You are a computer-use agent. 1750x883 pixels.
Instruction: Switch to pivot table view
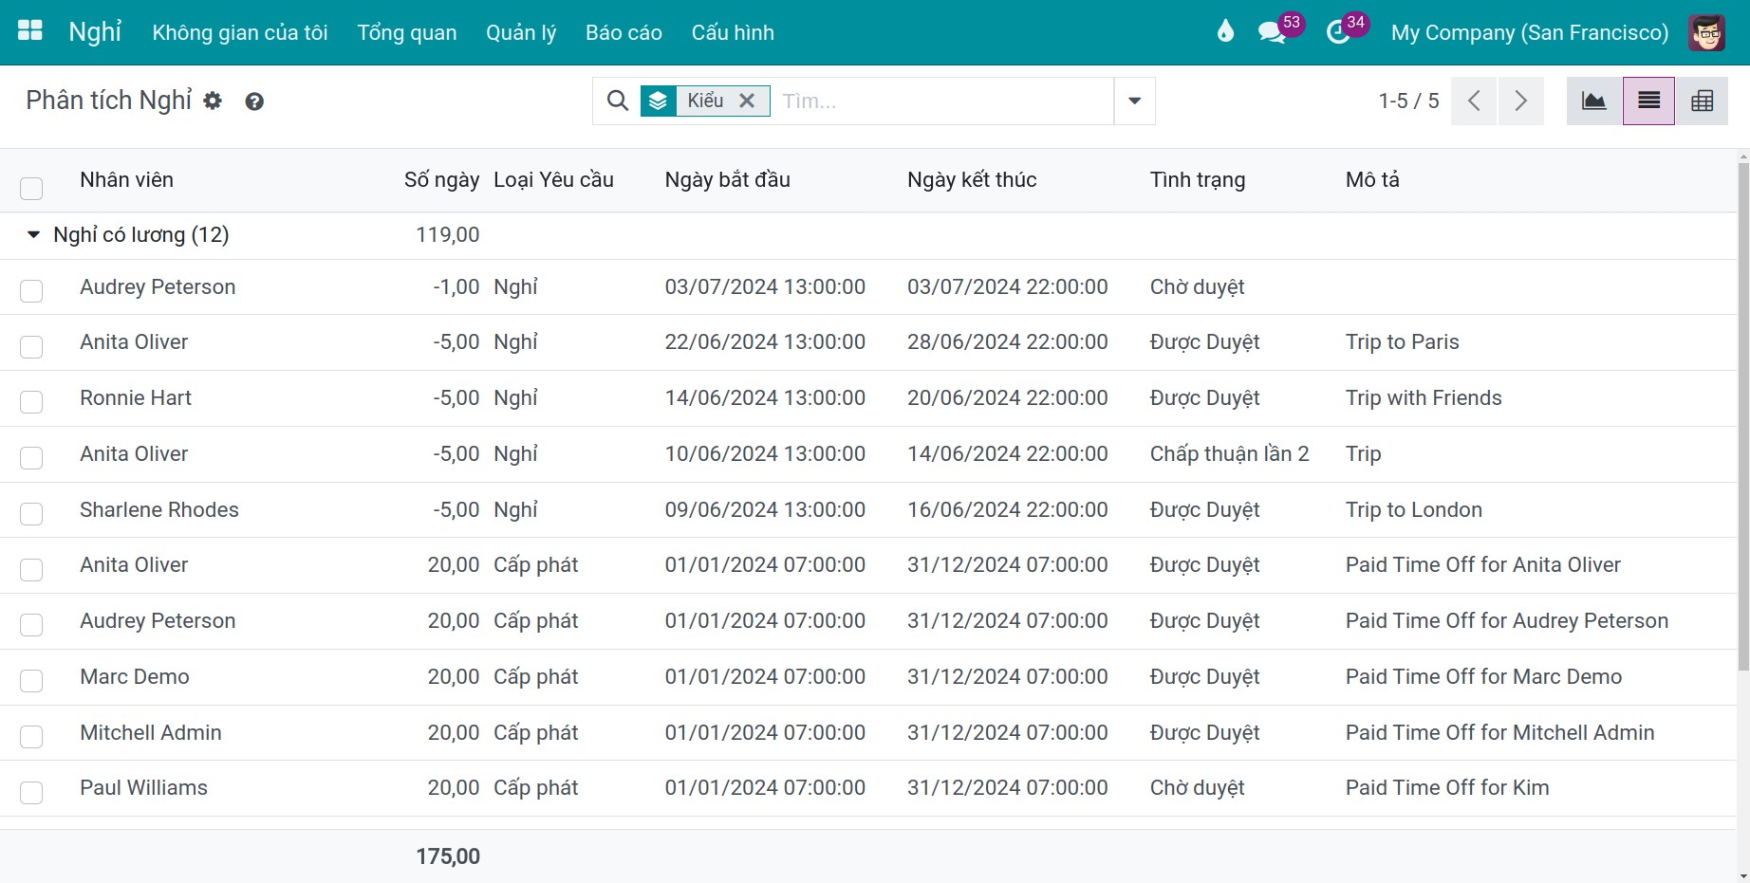coord(1702,101)
